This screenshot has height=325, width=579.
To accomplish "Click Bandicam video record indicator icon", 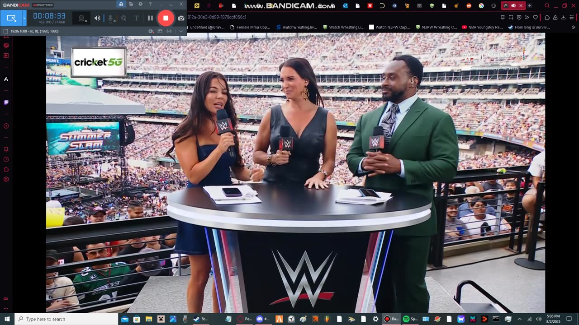I will (x=151, y=31).
